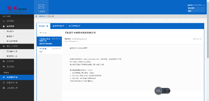Image resolution: width=209 pixels, height=101 pixels.
Task: Click the 修改资料 link under admin
Action: pos(191,8)
